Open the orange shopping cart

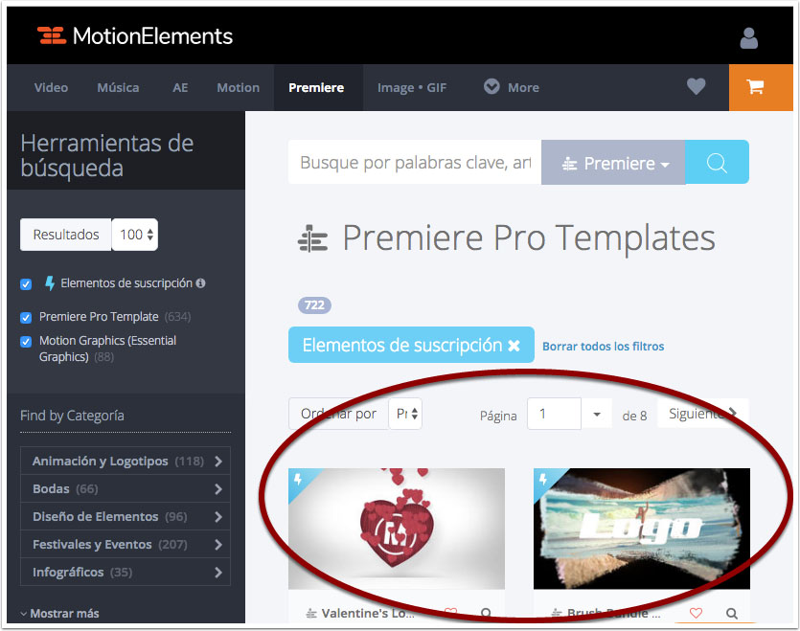click(x=760, y=87)
